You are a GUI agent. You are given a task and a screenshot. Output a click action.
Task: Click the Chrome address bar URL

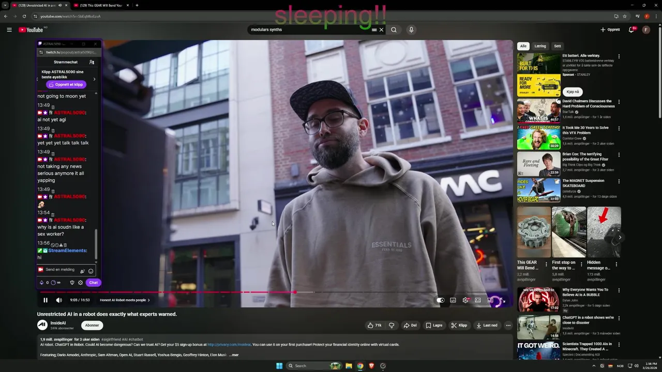(x=70, y=16)
